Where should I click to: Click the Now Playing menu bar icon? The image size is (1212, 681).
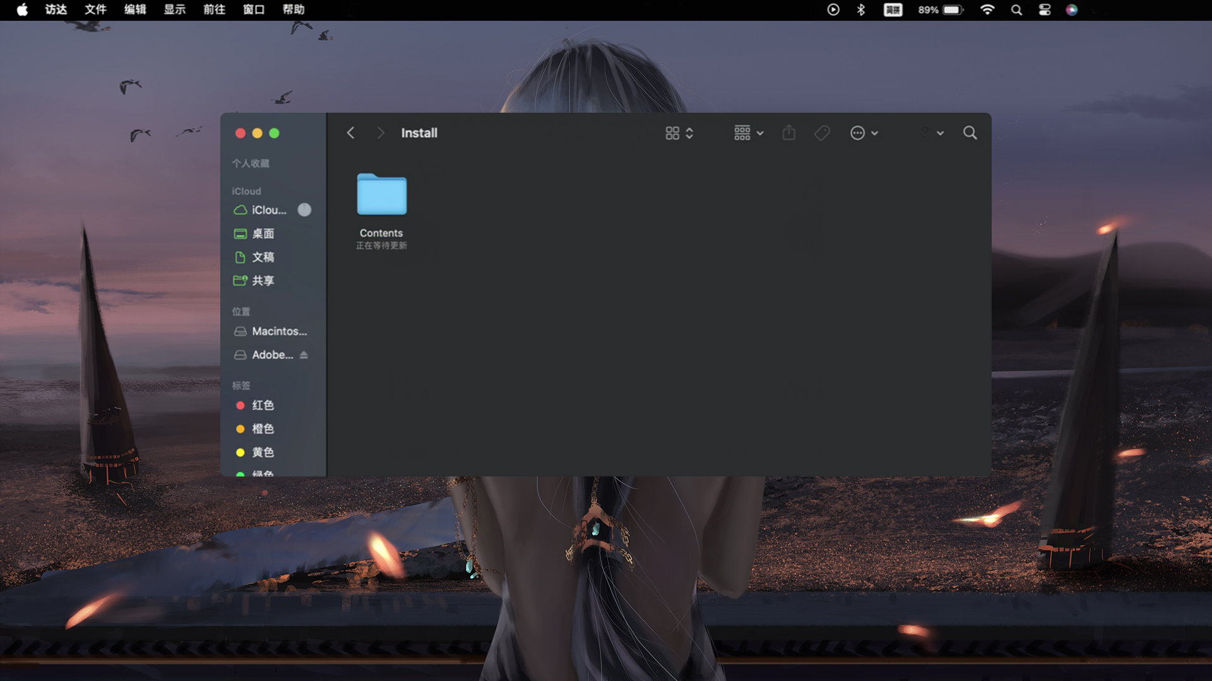click(x=833, y=9)
